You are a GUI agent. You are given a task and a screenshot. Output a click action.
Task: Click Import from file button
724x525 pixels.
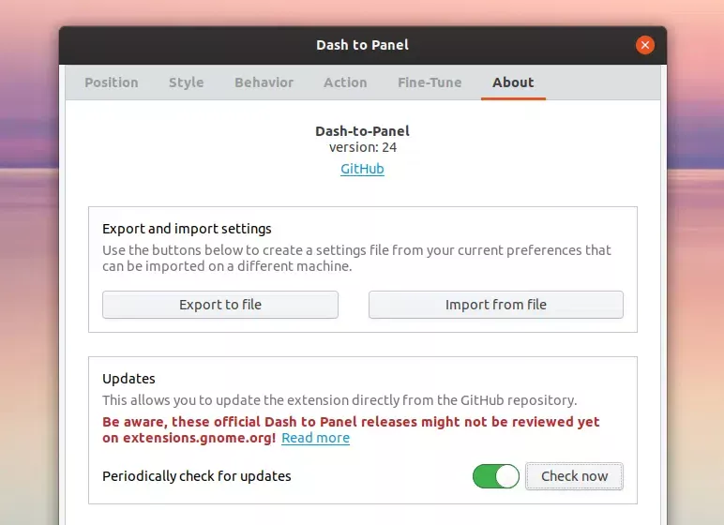[x=495, y=305]
